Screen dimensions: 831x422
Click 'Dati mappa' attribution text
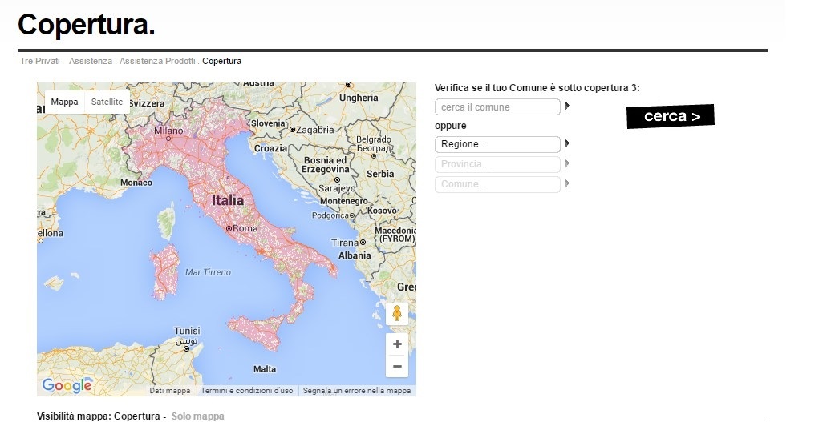coord(169,391)
